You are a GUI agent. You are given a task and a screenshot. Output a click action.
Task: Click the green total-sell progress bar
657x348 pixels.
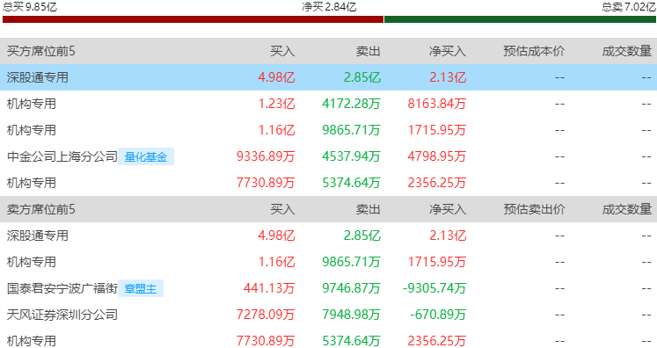tap(520, 19)
